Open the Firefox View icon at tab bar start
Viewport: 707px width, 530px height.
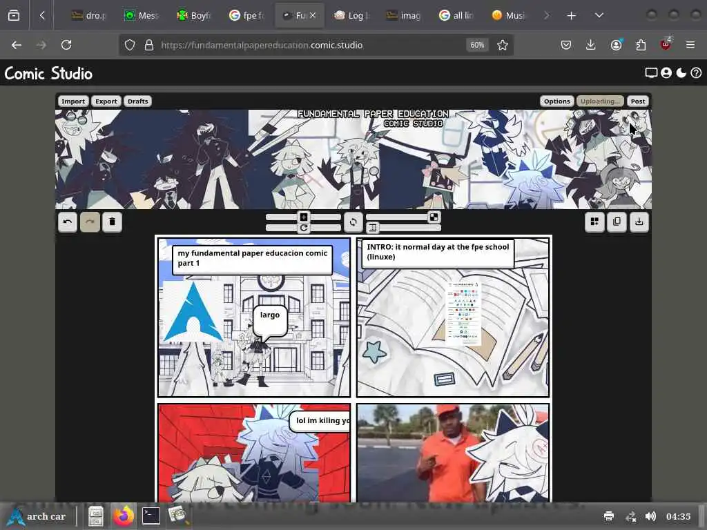click(14, 15)
